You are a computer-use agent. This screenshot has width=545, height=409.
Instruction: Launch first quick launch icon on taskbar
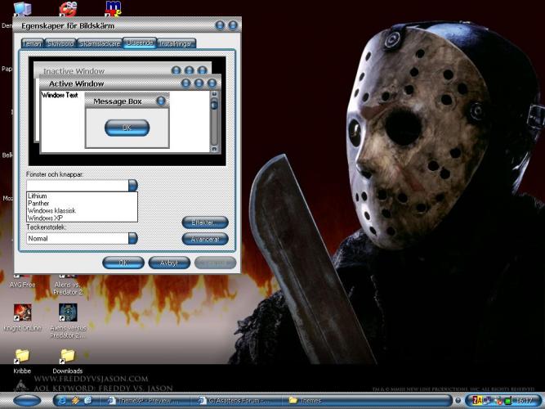tap(61, 401)
